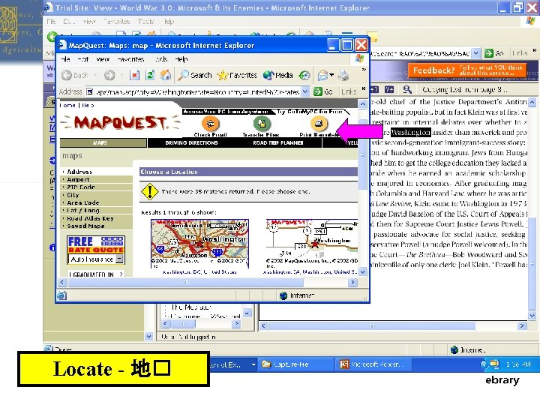The height and width of the screenshot is (405, 540).
Task: Click City link in maps sidebar
Action: click(x=73, y=195)
